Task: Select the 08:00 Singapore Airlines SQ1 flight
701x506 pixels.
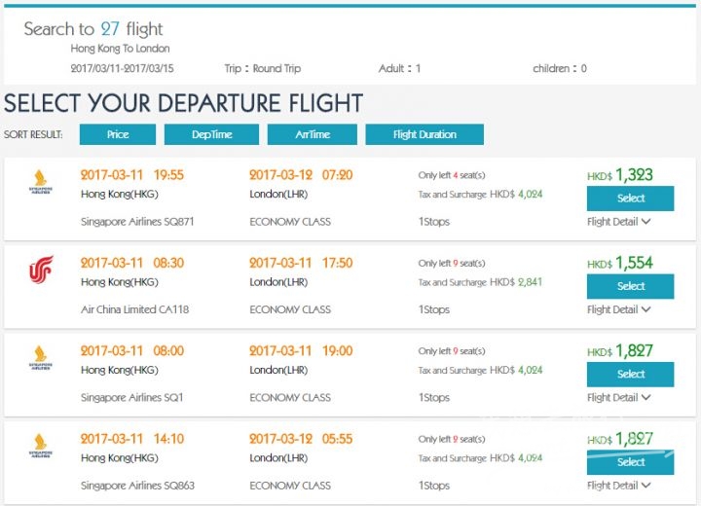Action: click(630, 374)
